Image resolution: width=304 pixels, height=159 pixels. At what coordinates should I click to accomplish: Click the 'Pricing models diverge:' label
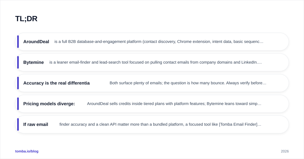(49, 104)
